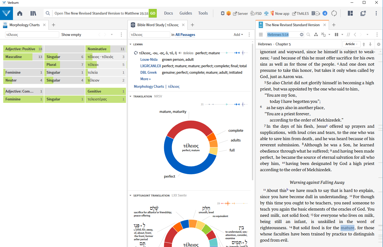This screenshot has width=383, height=247.
Task: Open the visual filters three-dots icon
Action: click(316, 35)
